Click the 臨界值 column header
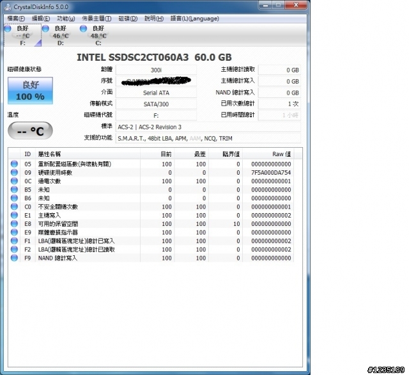The image size is (409, 375). point(226,154)
